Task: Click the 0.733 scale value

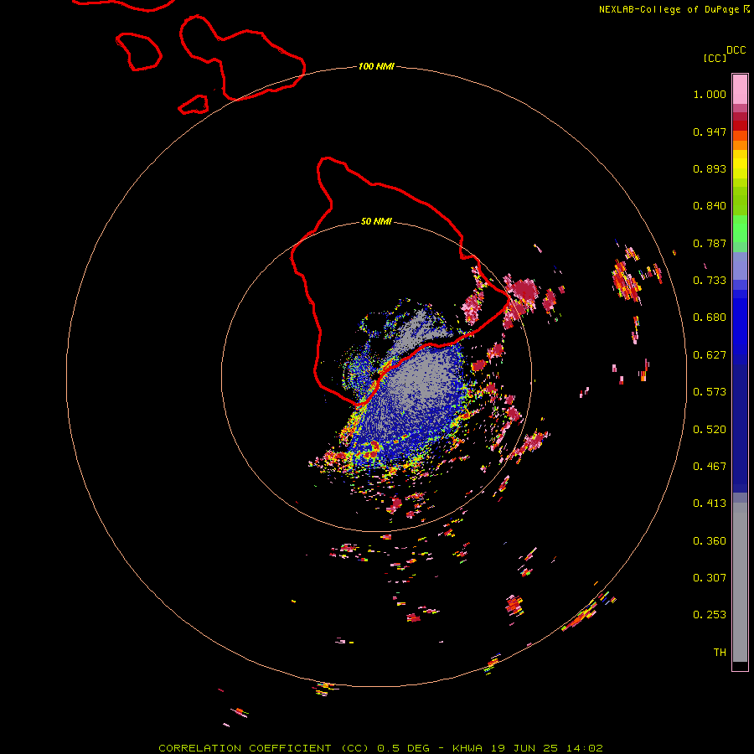Action: [x=710, y=281]
